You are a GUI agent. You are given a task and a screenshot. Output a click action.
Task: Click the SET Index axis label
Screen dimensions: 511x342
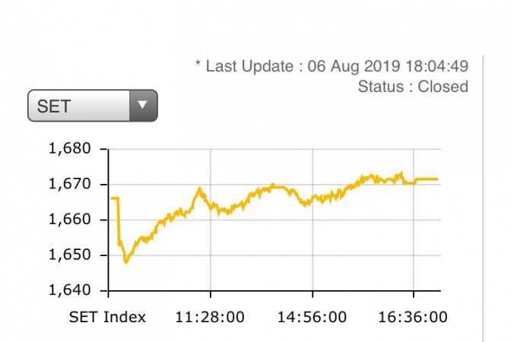(x=107, y=316)
